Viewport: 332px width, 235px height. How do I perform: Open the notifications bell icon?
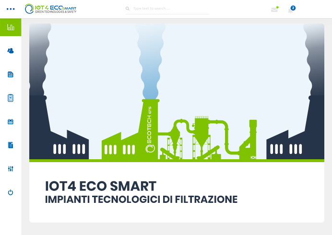[x=290, y=11]
